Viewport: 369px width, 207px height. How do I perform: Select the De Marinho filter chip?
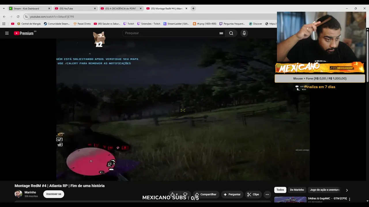tap(297, 190)
